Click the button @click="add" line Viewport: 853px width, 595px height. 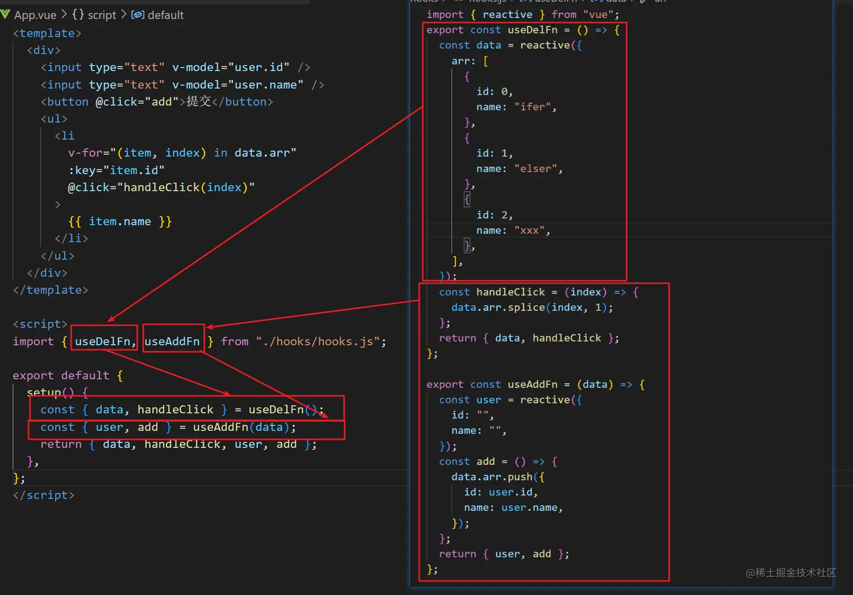pos(157,101)
